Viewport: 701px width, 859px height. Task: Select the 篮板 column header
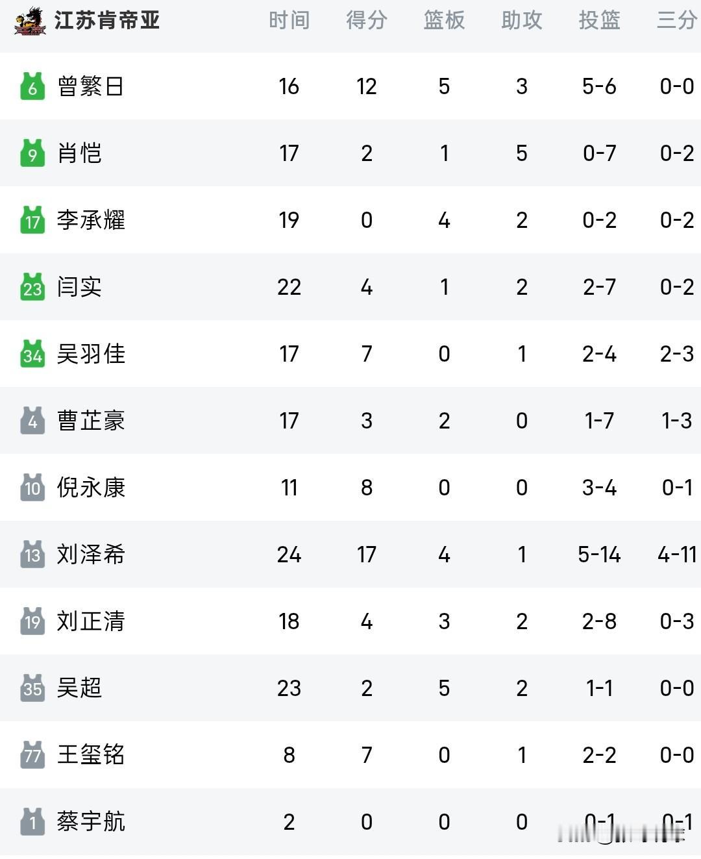point(444,20)
